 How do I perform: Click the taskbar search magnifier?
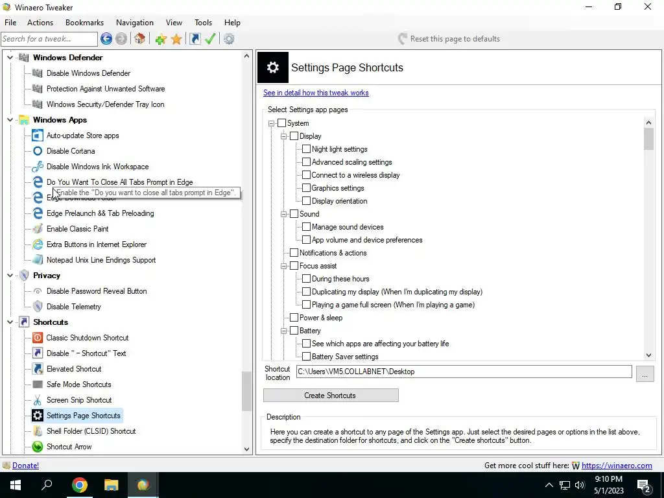(47, 485)
